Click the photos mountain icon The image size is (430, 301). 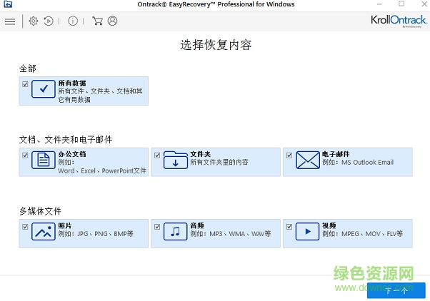(44, 232)
